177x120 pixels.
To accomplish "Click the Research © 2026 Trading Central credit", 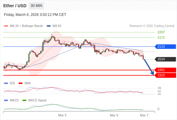I will pyautogui.click(x=152, y=26).
